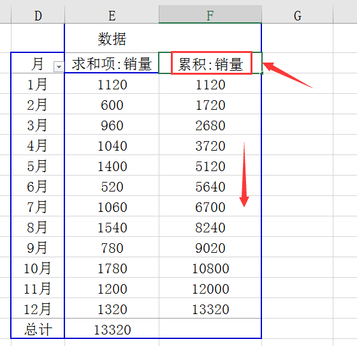Click the 1540 sales cell for 8月
Screen dimensions: 357x346
(x=112, y=227)
